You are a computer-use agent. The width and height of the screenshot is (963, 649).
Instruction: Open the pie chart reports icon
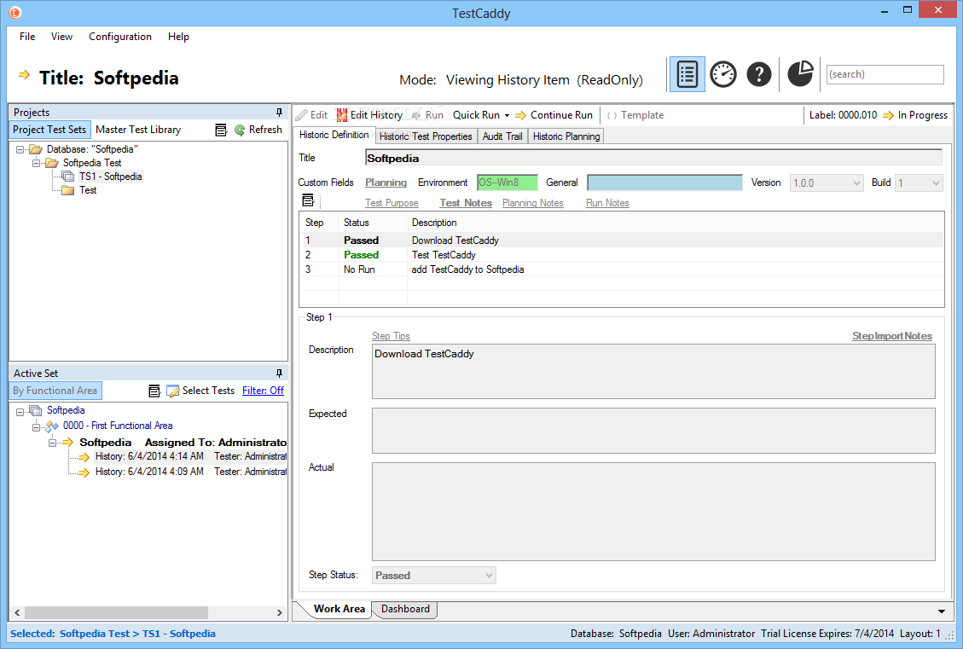[x=800, y=73]
